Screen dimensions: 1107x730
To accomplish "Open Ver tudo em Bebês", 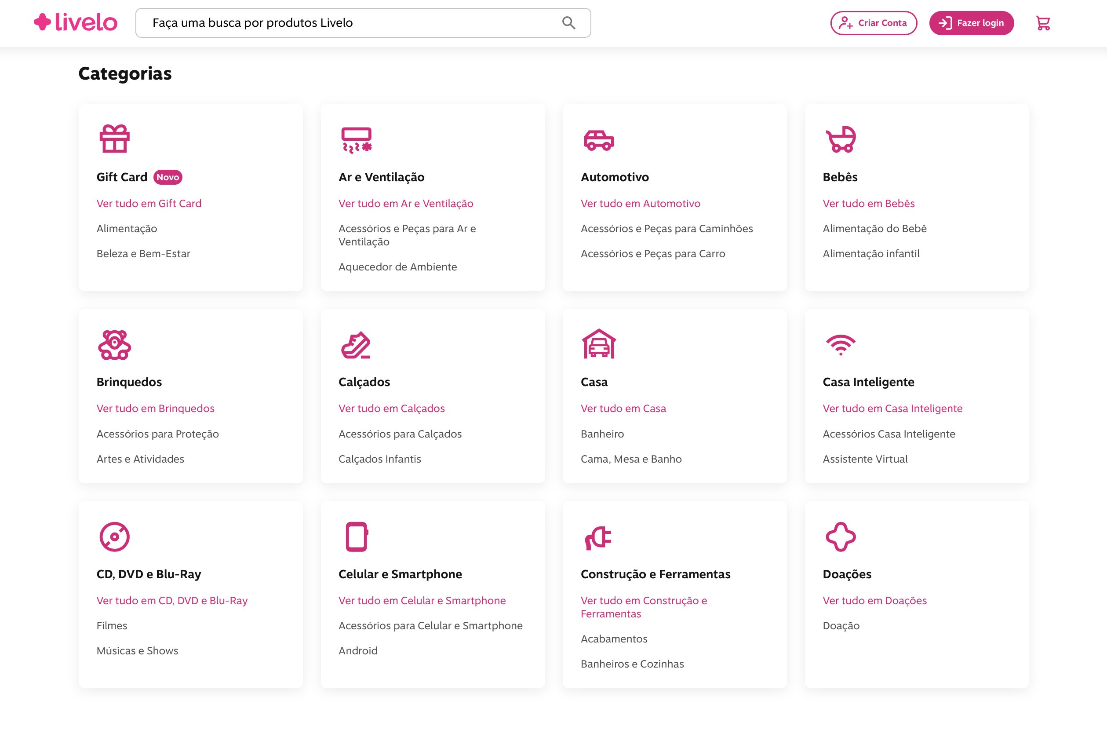I will point(868,204).
